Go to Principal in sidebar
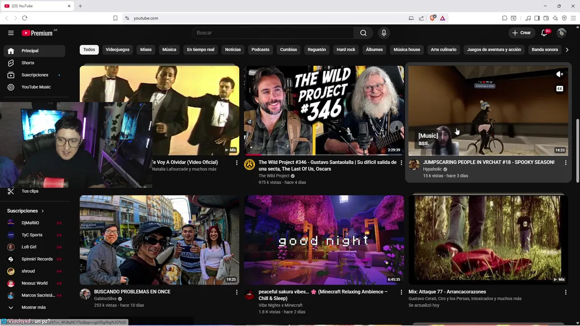The image size is (580, 326). (x=34, y=51)
